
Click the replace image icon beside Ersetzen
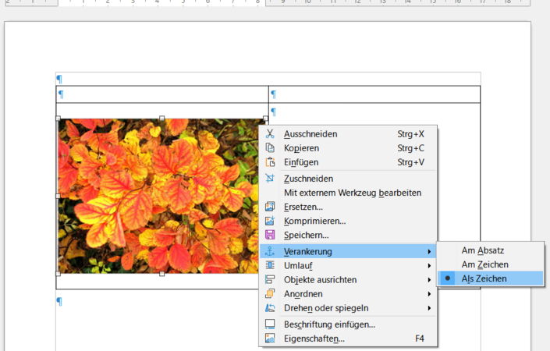[270, 207]
